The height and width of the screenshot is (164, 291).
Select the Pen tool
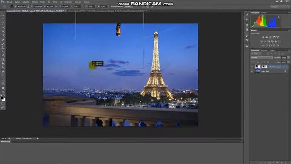click(3, 72)
